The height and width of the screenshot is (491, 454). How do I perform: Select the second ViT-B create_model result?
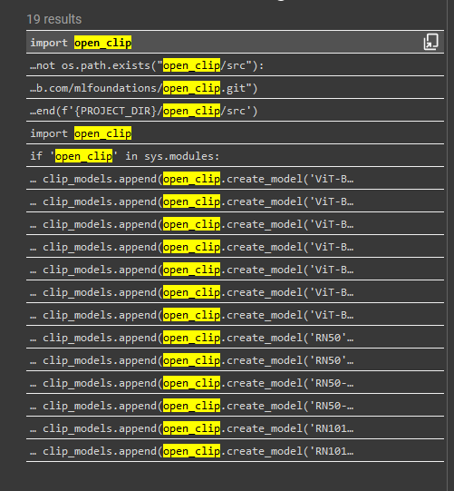pos(235,201)
